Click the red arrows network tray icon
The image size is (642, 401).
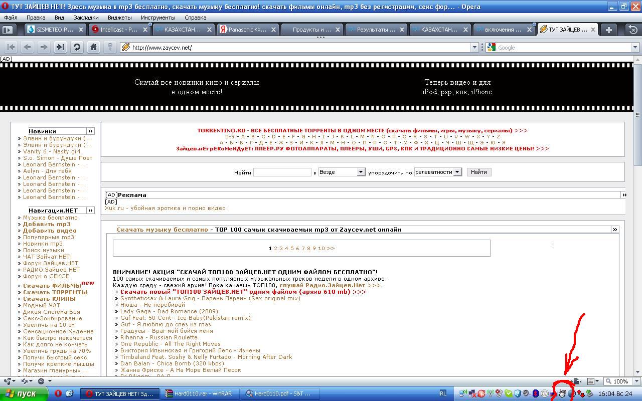(x=581, y=393)
